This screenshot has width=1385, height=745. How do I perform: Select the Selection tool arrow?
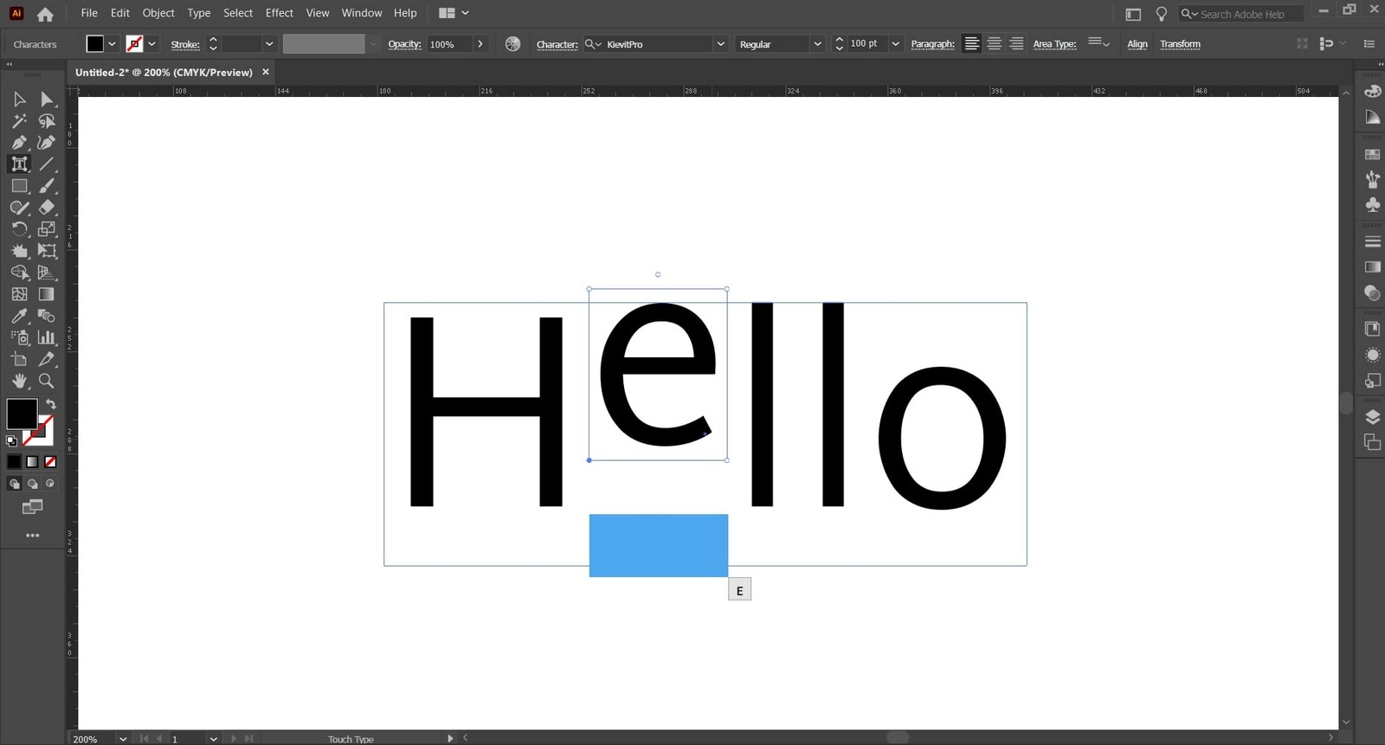pyautogui.click(x=19, y=100)
